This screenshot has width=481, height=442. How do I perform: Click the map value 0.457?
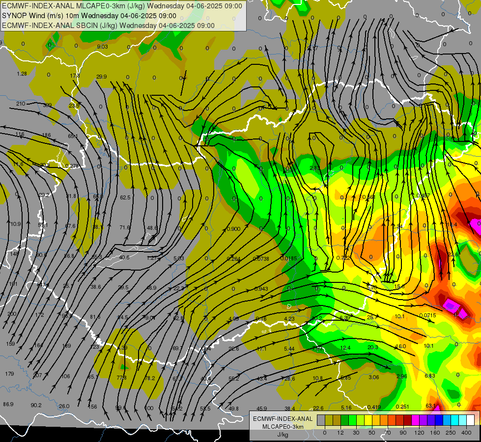(424, 195)
